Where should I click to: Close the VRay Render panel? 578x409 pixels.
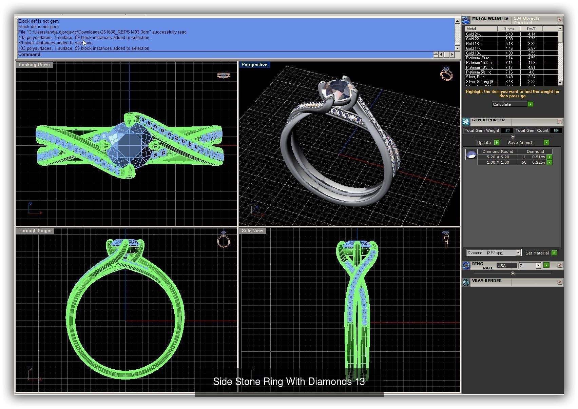(x=560, y=282)
